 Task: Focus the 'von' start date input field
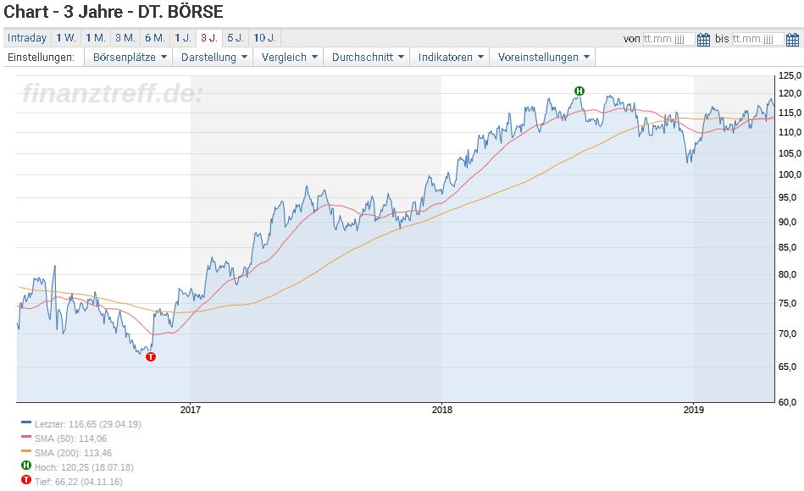tap(668, 39)
